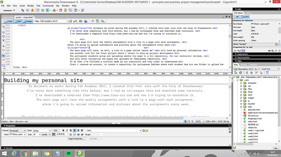Open the Insert menu
The height and width of the screenshot is (157, 281).
22,6
